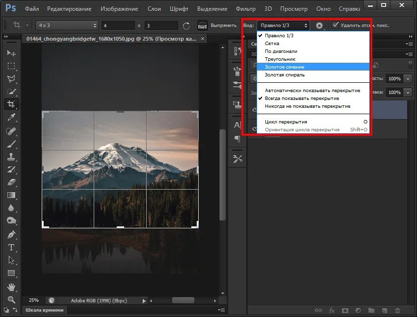Click the 25% zoom level field

[34, 300]
